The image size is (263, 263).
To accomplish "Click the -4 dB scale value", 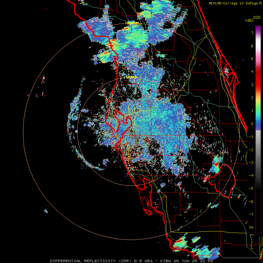I will point(251,176).
